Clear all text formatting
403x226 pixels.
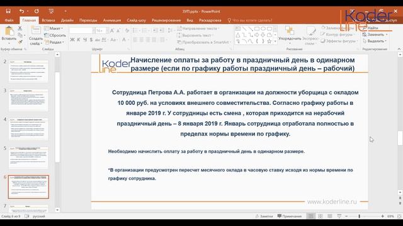pos(127,31)
